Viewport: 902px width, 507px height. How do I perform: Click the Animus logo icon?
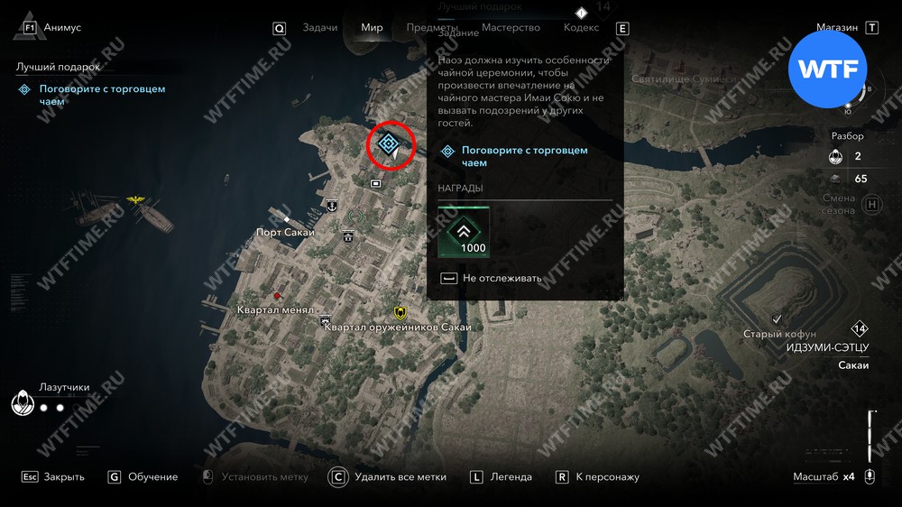coord(23,27)
